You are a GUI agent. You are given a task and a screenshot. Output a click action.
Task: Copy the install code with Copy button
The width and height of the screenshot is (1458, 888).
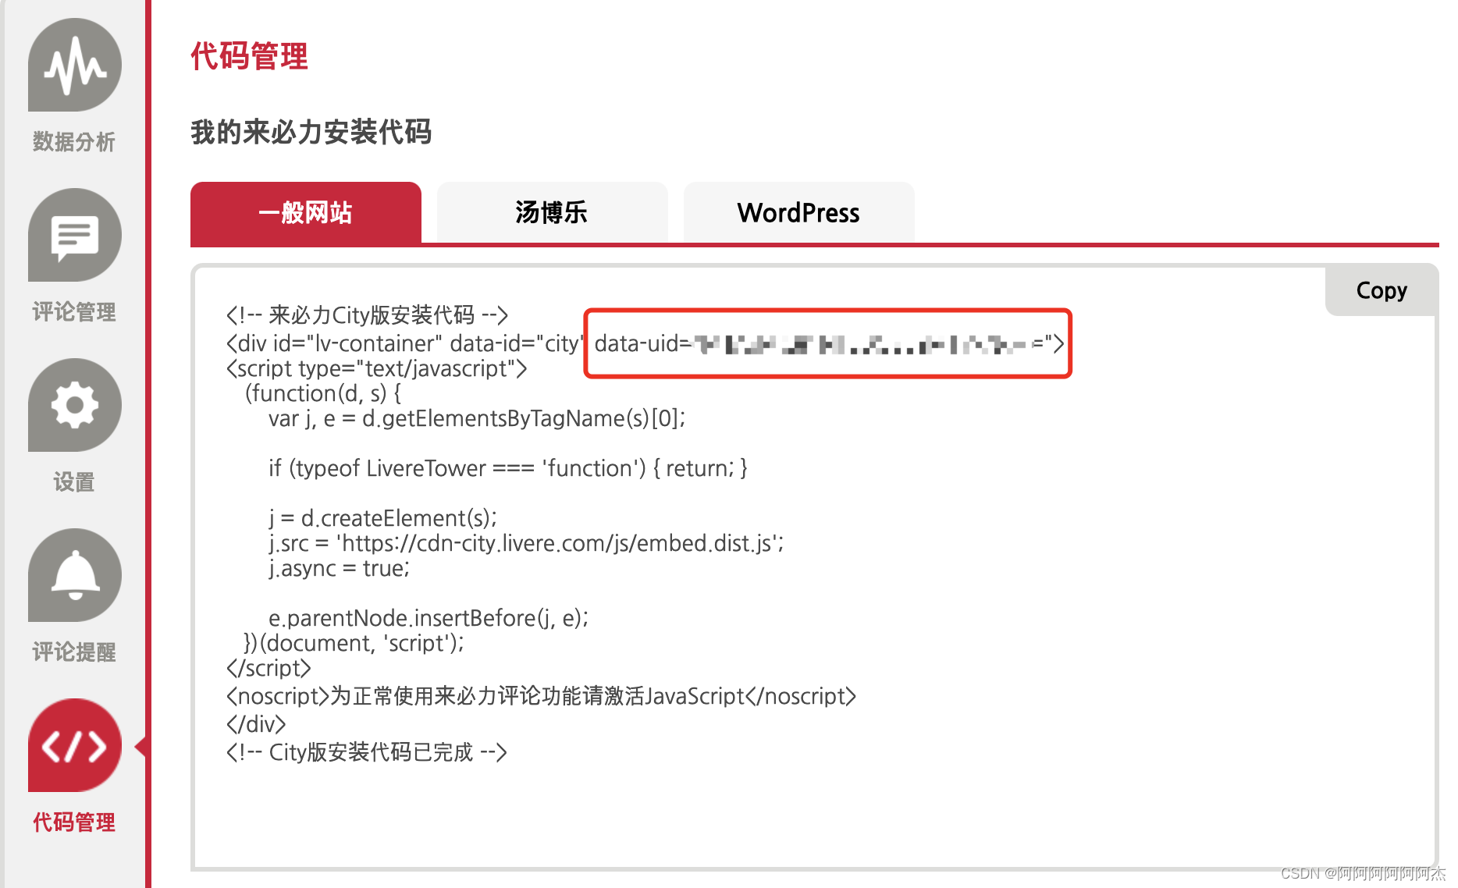tap(1382, 290)
